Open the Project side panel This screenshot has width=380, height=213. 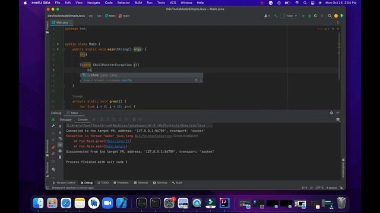click(x=47, y=27)
